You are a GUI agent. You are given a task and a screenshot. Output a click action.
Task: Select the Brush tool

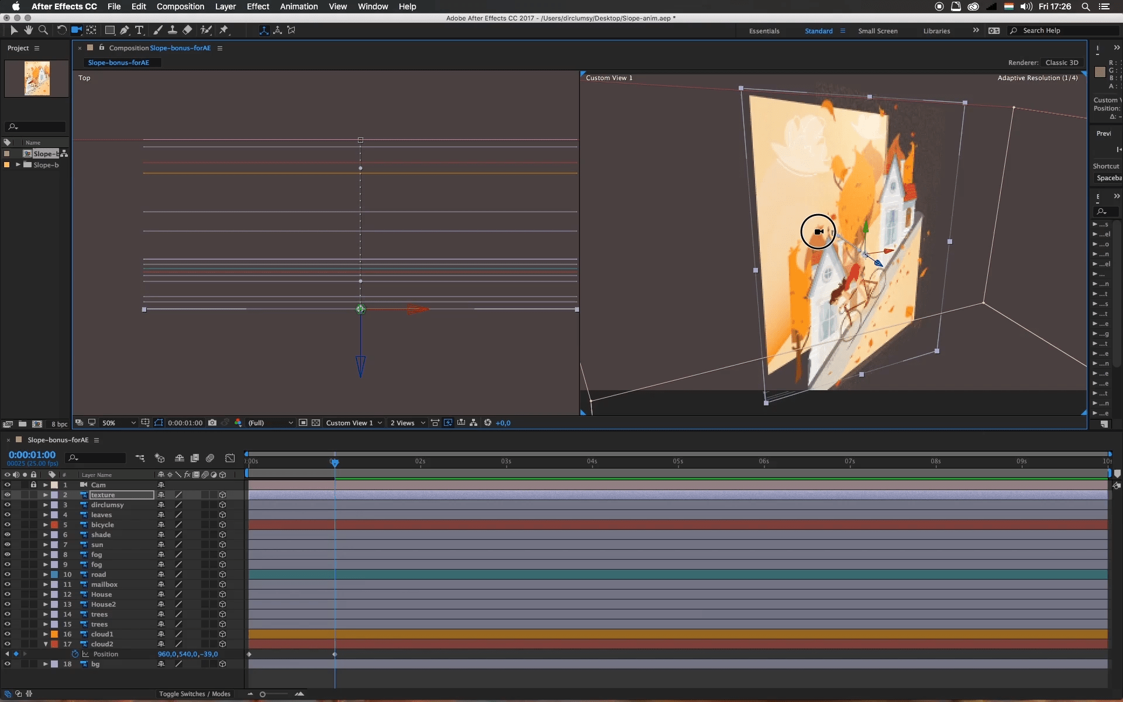tap(157, 30)
